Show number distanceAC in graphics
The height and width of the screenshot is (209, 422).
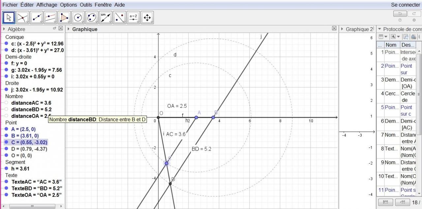[x=6, y=103]
